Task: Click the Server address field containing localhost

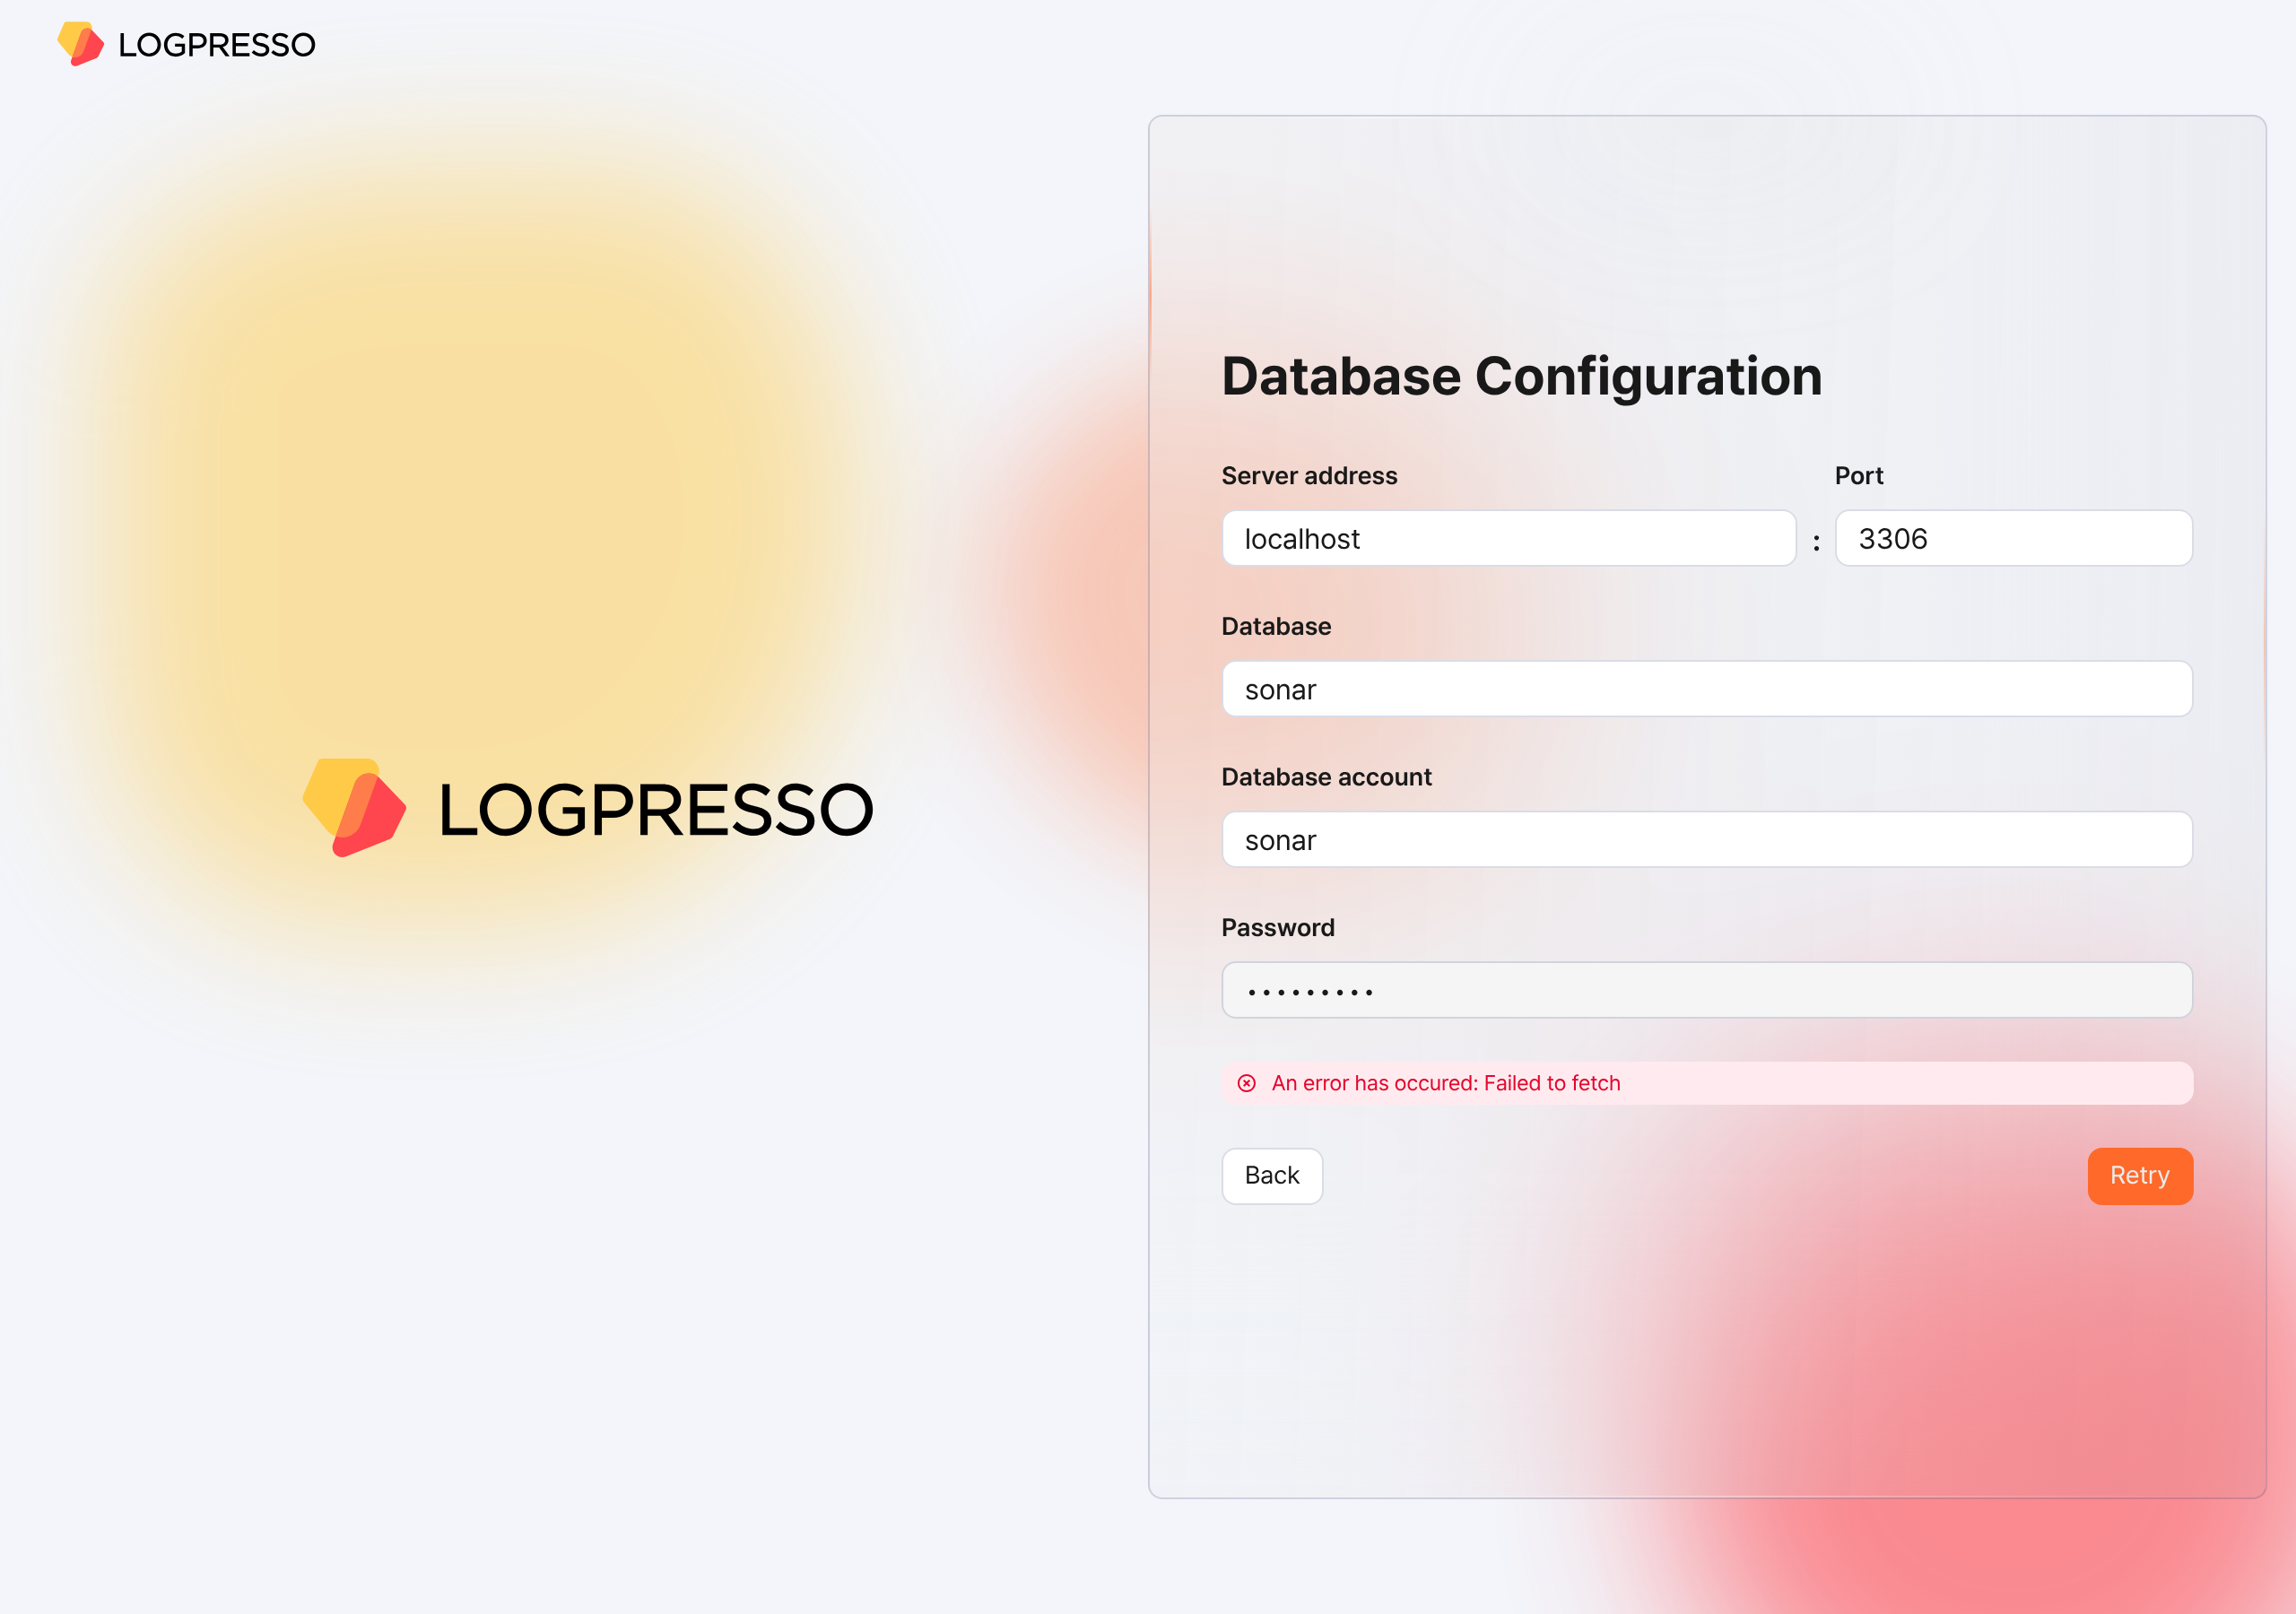Action: click(x=1508, y=538)
